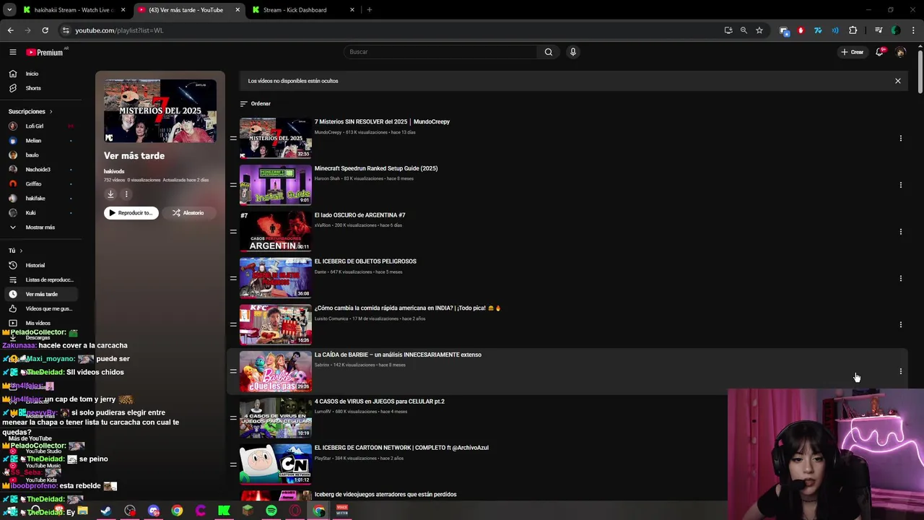This screenshot has width=924, height=520.
Task: Click the Buscar search field
Action: [442, 52]
